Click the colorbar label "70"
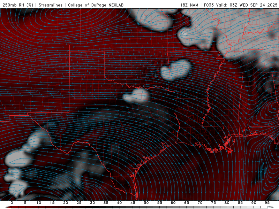Screen dimensions: 279x209 coord(200,203)
